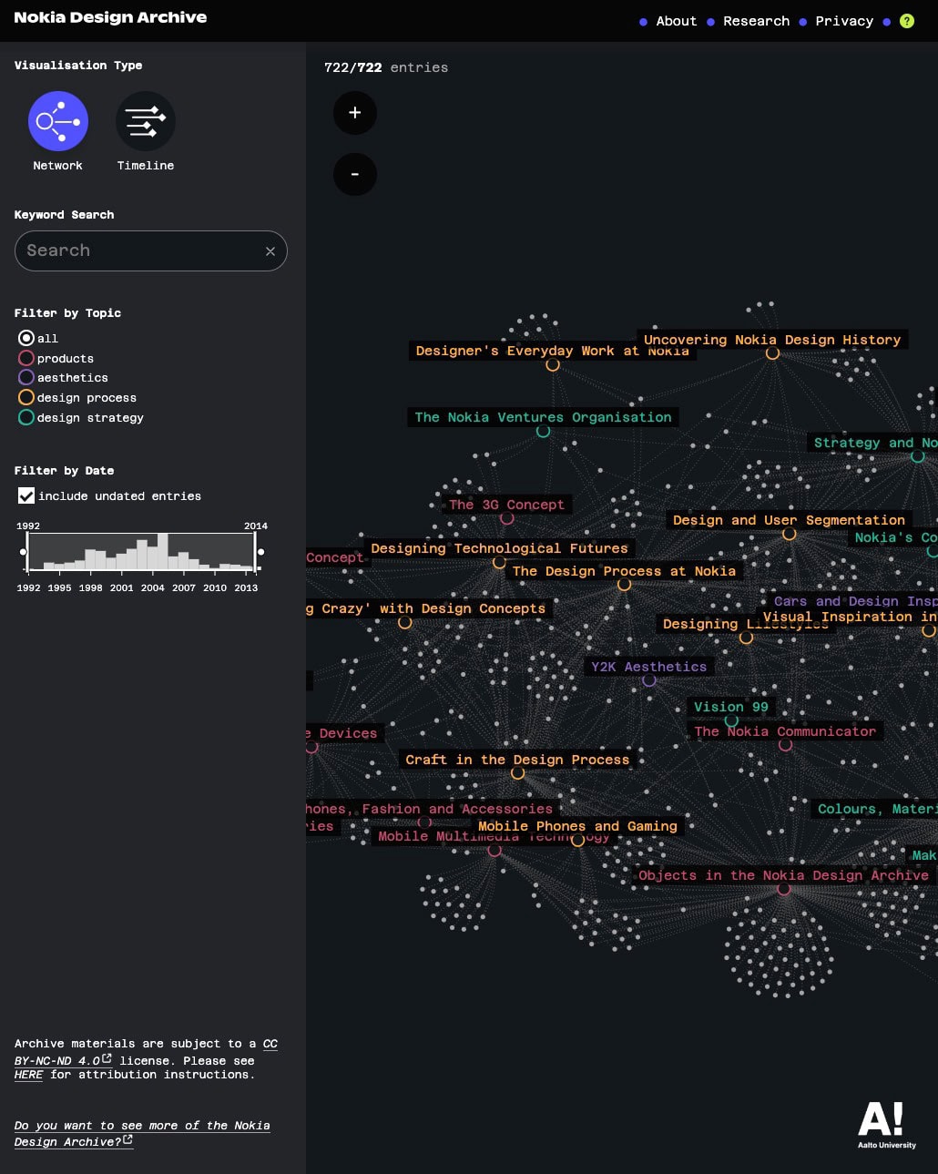Select 'Colours, Mater' node label
Image resolution: width=938 pixels, height=1174 pixels.
click(x=874, y=809)
